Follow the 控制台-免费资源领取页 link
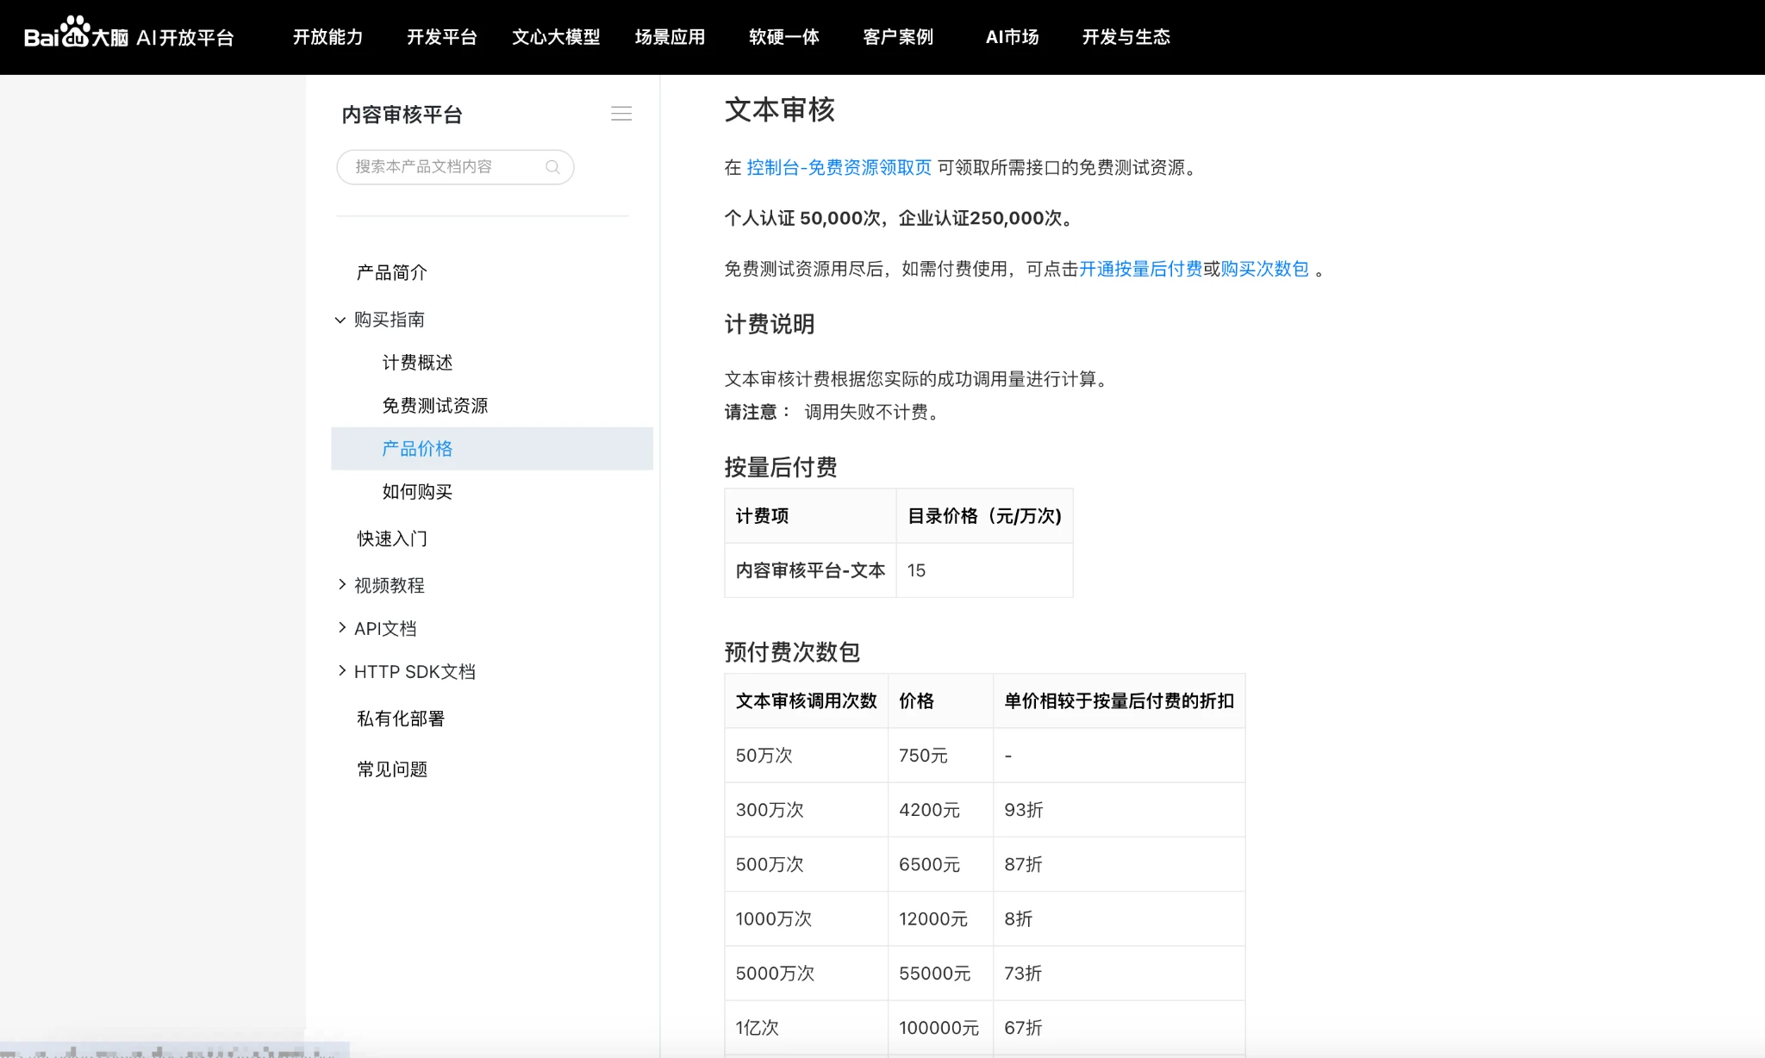The image size is (1765, 1058). [x=839, y=168]
